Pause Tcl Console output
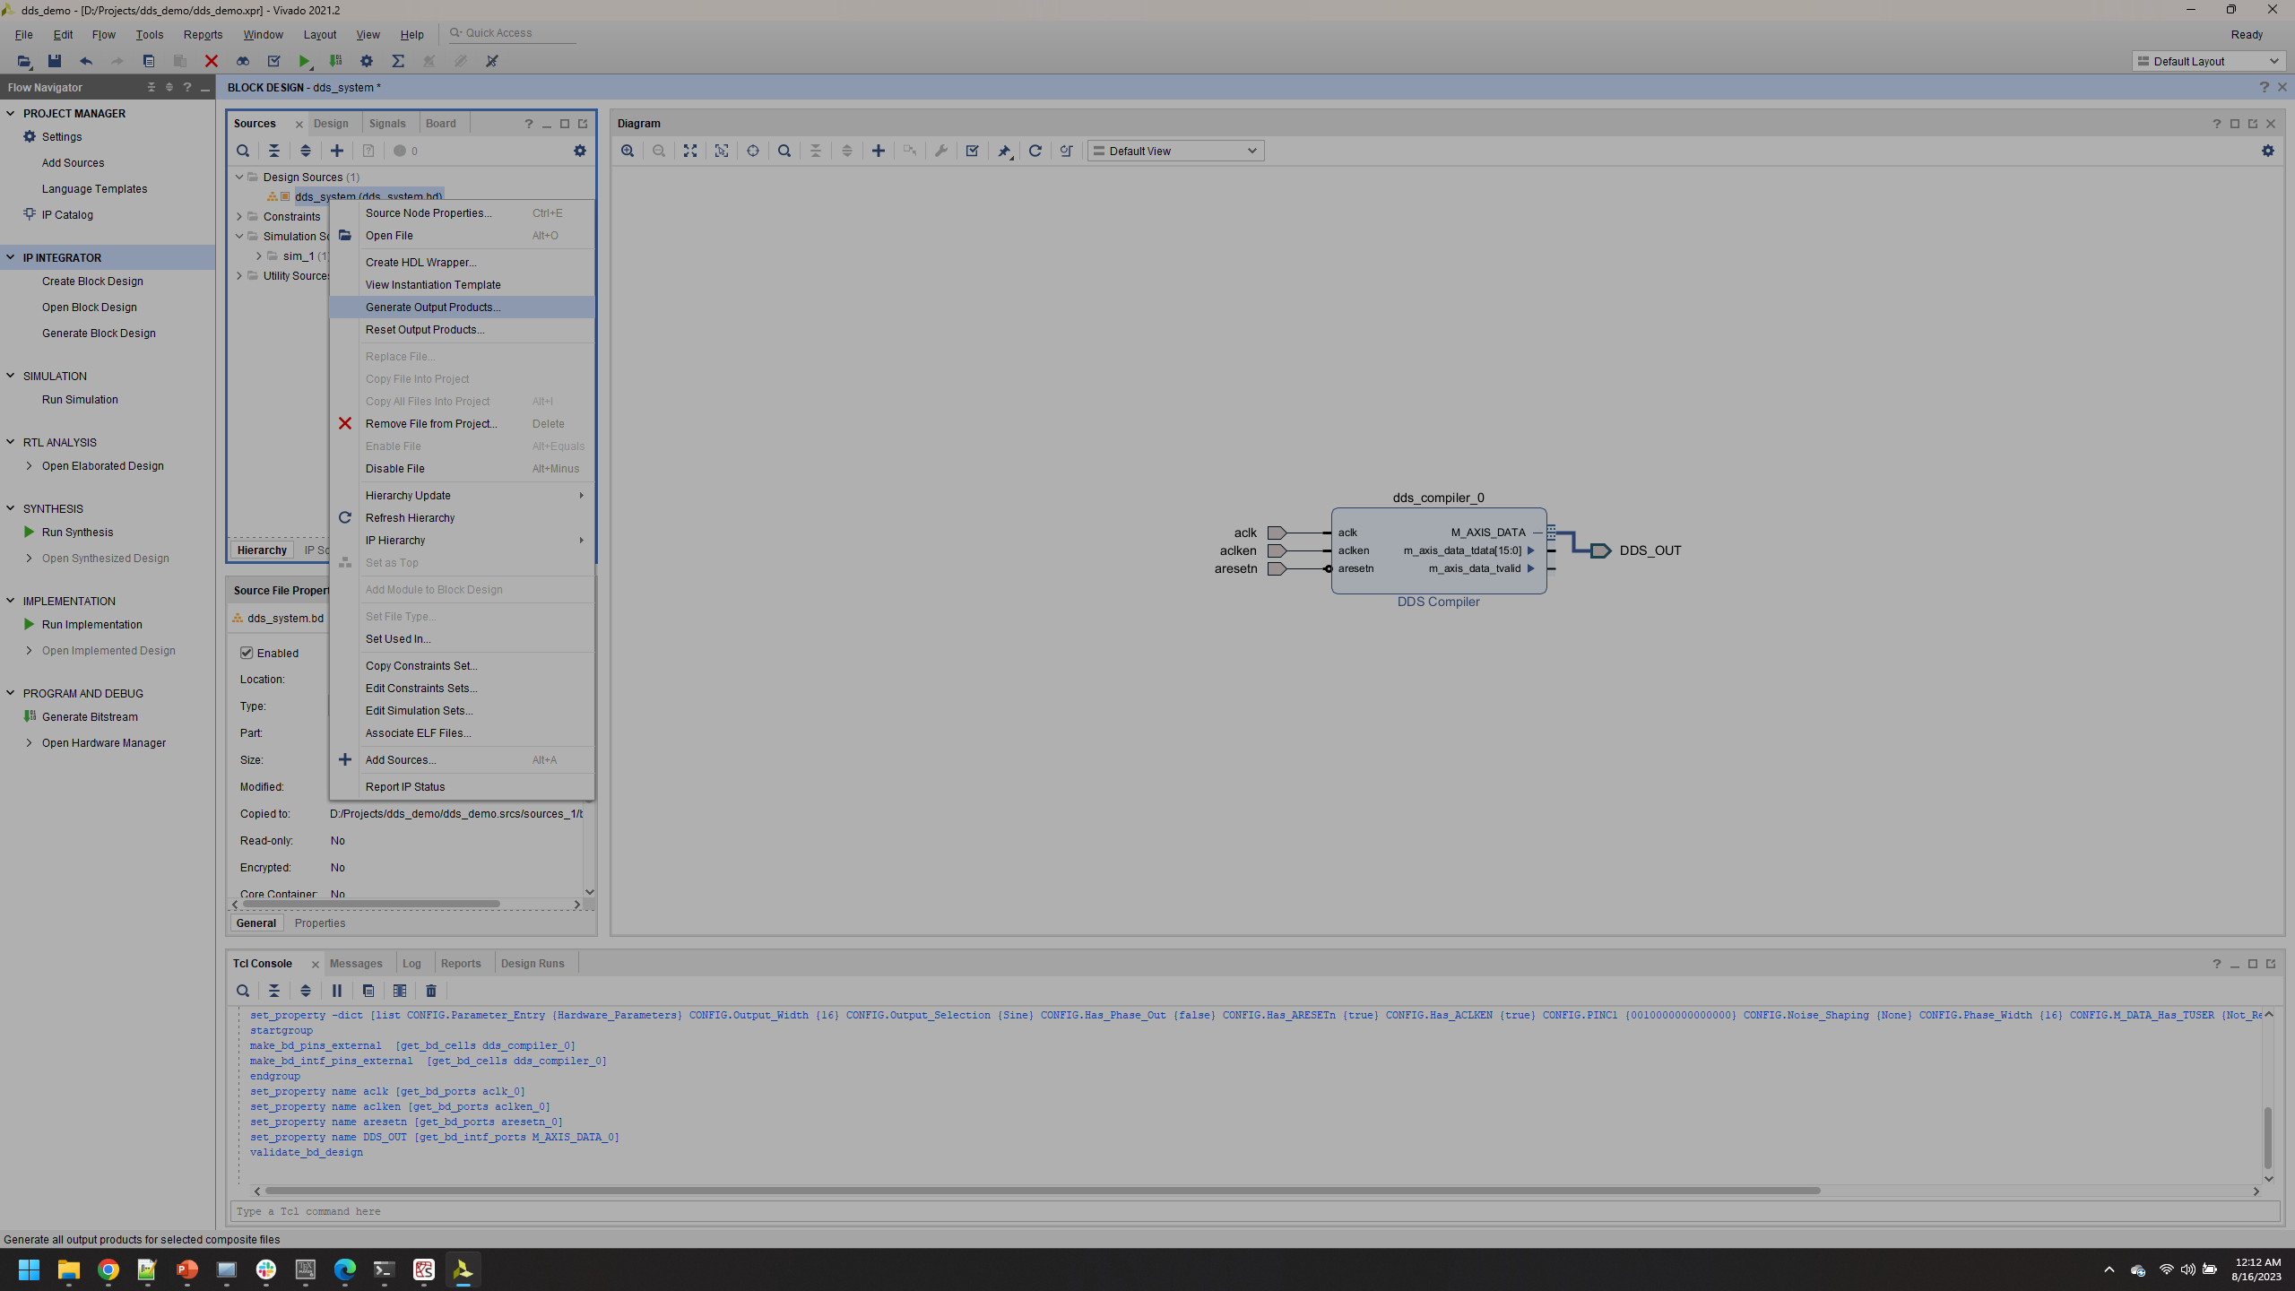This screenshot has height=1291, width=2295. click(337, 991)
